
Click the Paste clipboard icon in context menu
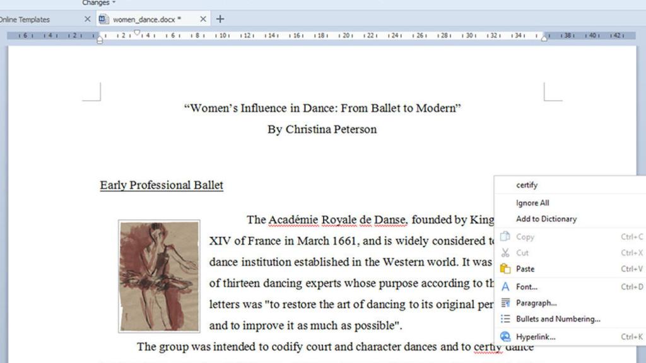(x=505, y=269)
